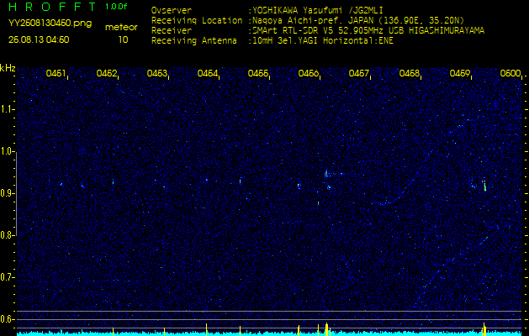Click the 'Receiving Location' label
529x336 pixels.
(x=197, y=20)
